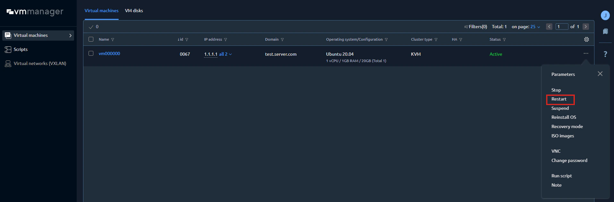Click the Virtual machines sidebar icon

[x=8, y=35]
